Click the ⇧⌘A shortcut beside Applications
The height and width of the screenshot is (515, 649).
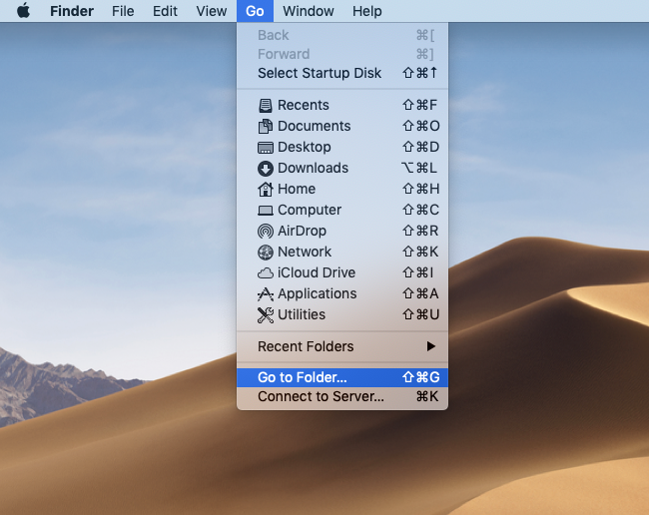tap(420, 293)
